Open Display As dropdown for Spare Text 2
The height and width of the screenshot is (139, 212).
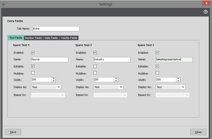pyautogui.click(x=108, y=87)
